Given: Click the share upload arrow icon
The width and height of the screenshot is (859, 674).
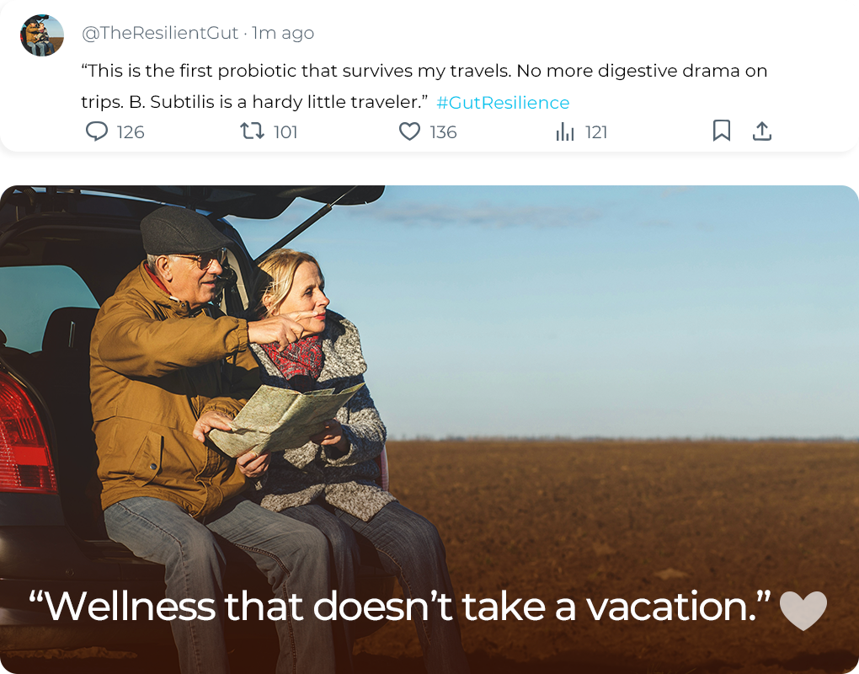Looking at the screenshot, I should 761,131.
